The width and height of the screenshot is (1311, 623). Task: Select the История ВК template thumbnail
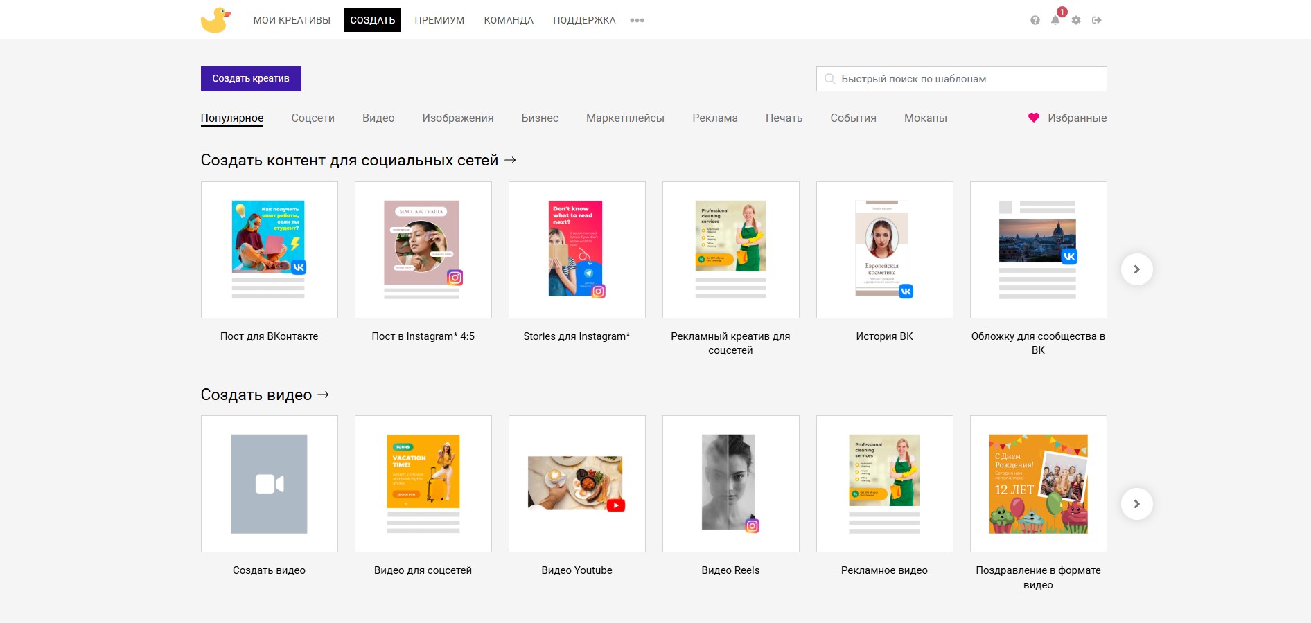click(884, 250)
